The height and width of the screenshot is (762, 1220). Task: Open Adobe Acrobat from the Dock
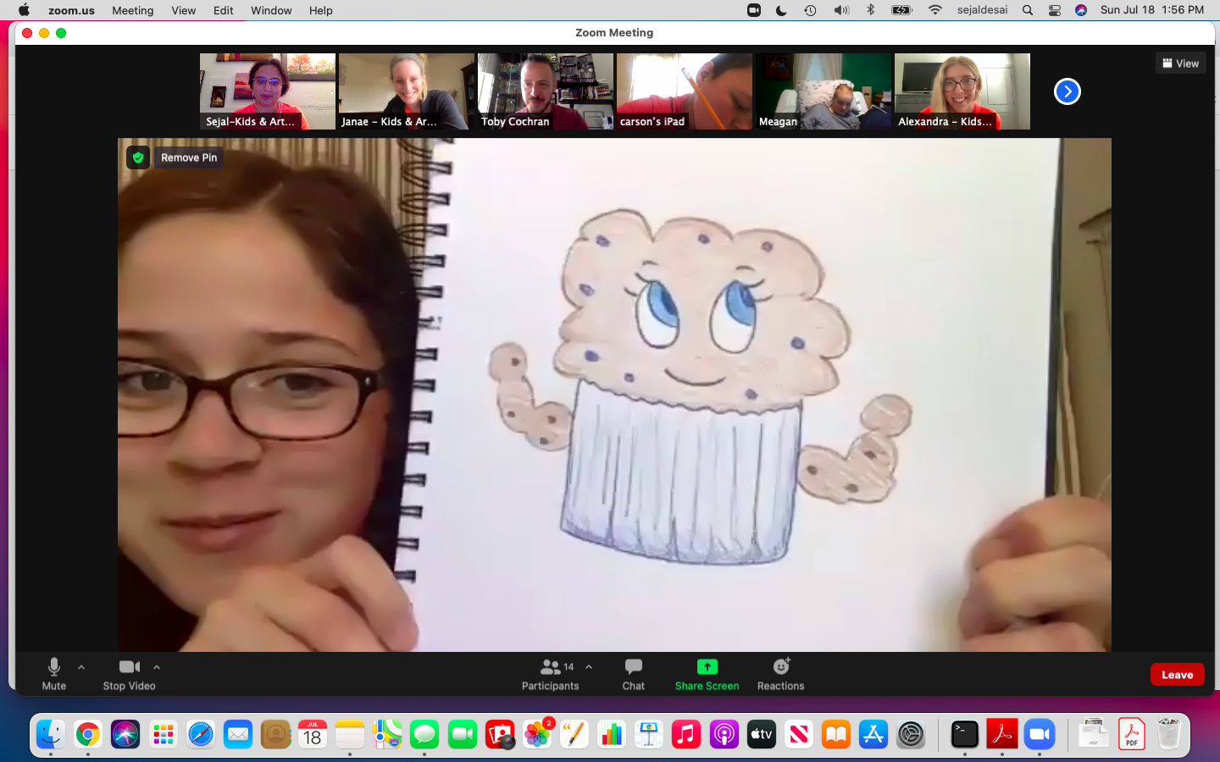(1002, 734)
